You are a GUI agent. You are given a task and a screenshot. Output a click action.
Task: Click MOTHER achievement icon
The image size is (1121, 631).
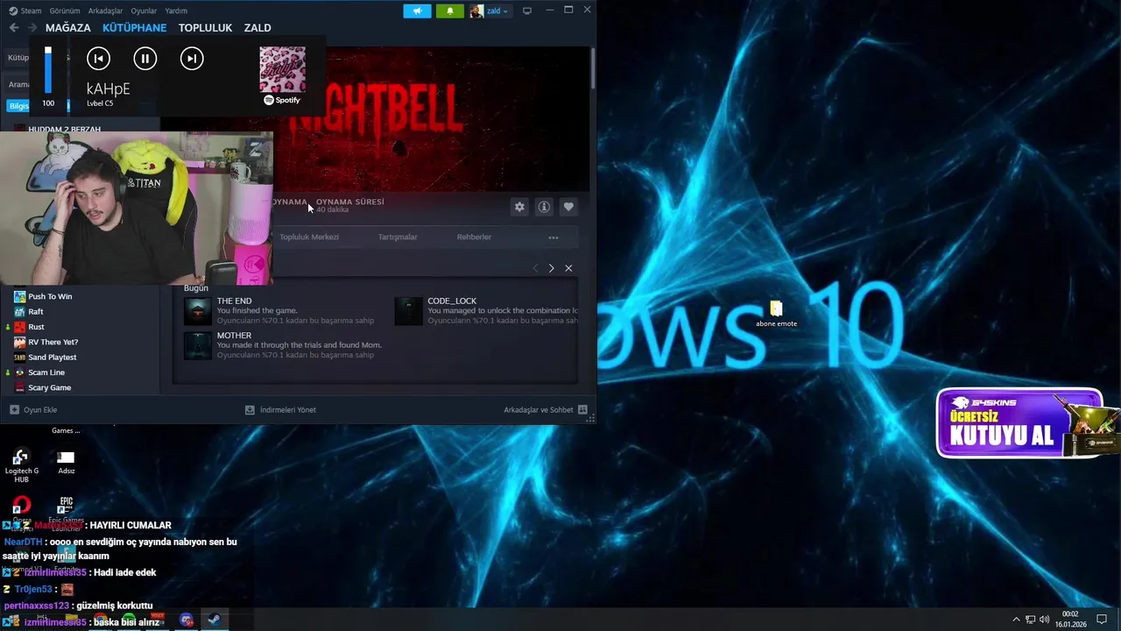(x=198, y=345)
